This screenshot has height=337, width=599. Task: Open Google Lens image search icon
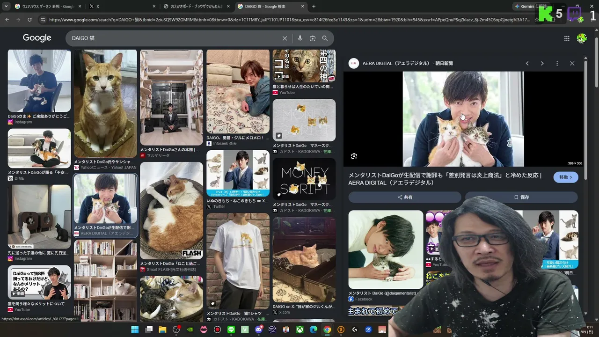313,38
